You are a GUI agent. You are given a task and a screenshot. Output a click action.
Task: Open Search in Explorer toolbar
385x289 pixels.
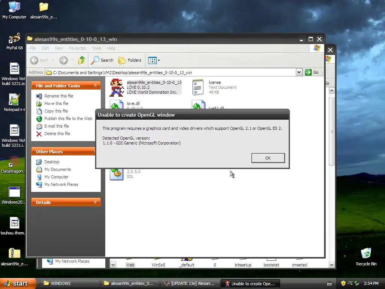pyautogui.click(x=102, y=60)
